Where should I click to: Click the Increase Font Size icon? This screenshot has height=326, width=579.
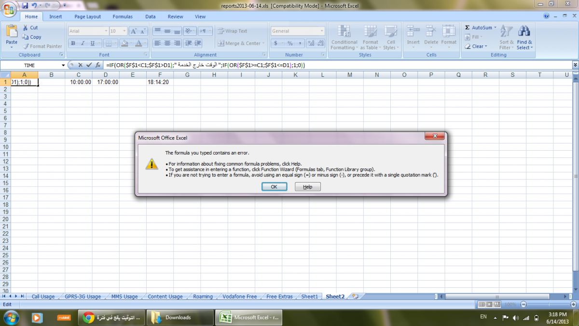click(134, 31)
